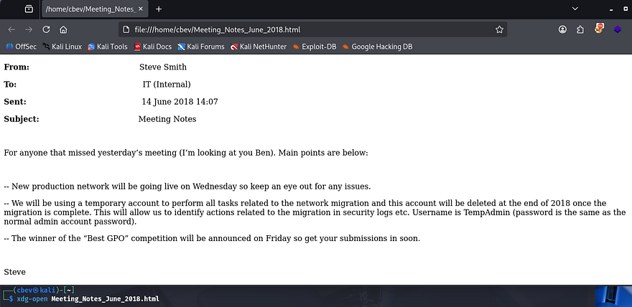This screenshot has width=632, height=307.
Task: Click the browser back arrow
Action: pyautogui.click(x=11, y=30)
